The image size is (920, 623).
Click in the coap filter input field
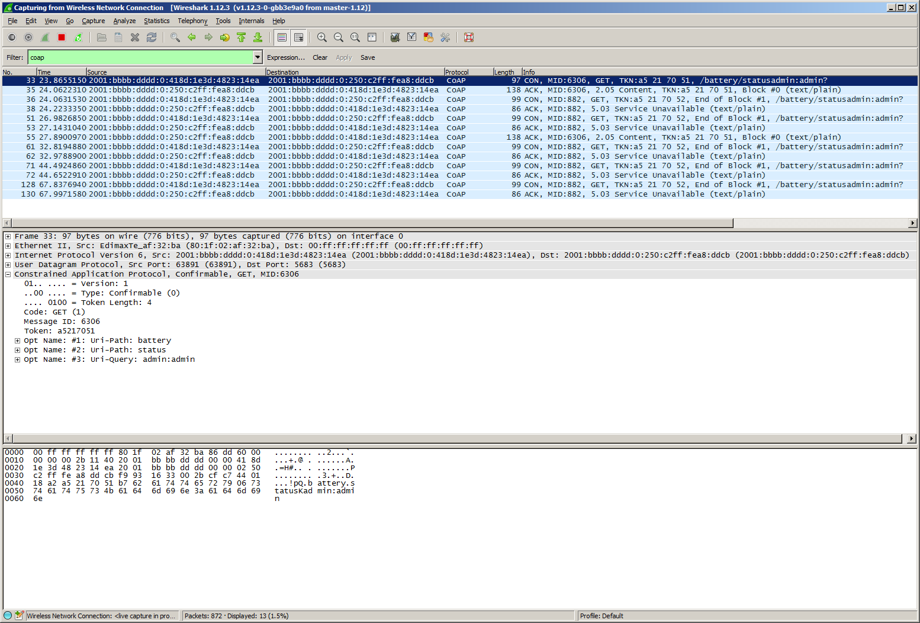(140, 57)
